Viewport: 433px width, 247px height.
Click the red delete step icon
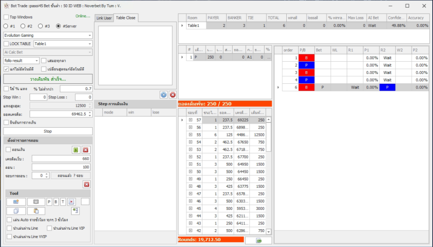click(x=173, y=95)
